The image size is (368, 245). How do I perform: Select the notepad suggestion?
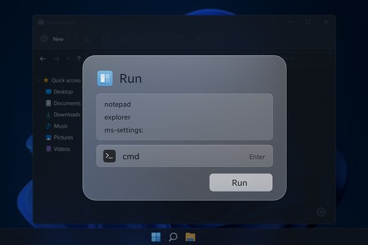(x=118, y=105)
